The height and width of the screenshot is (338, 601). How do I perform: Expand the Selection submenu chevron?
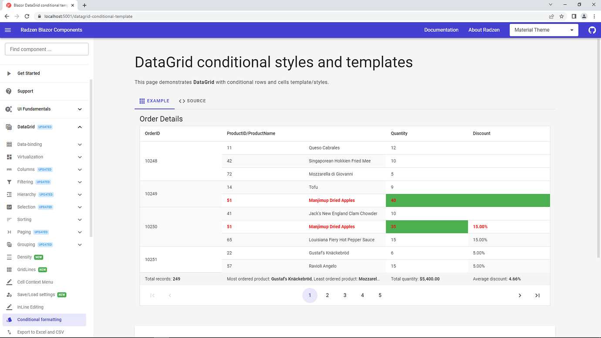pos(80,207)
